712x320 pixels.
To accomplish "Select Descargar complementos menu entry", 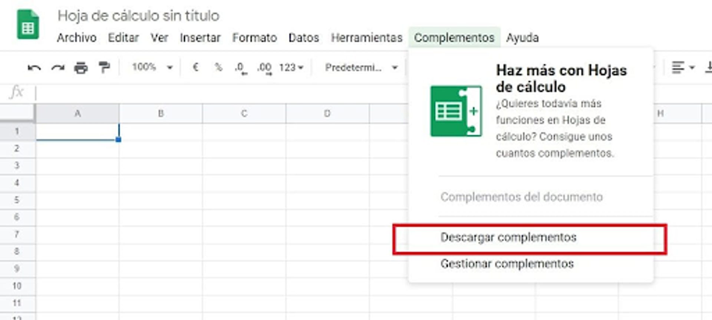I will 508,238.
